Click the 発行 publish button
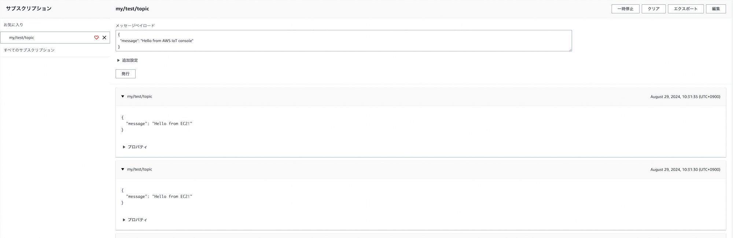 pos(125,74)
